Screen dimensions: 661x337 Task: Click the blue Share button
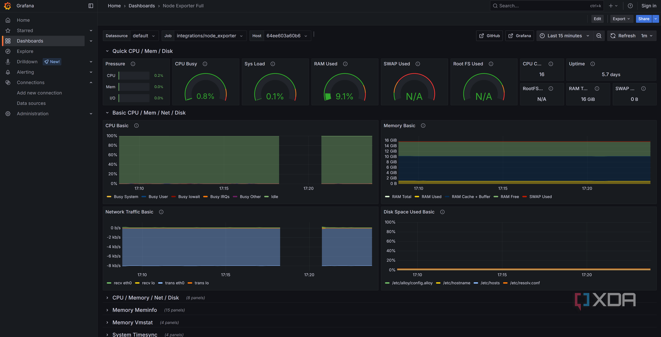pos(644,19)
